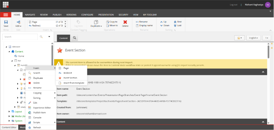Open the MY TOOLBAR ribbon tab
This screenshot has height=130, width=274.
150,15
